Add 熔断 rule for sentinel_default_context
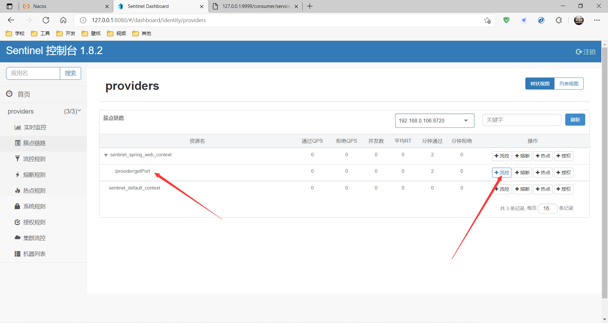Image resolution: width=608 pixels, height=323 pixels. 522,189
